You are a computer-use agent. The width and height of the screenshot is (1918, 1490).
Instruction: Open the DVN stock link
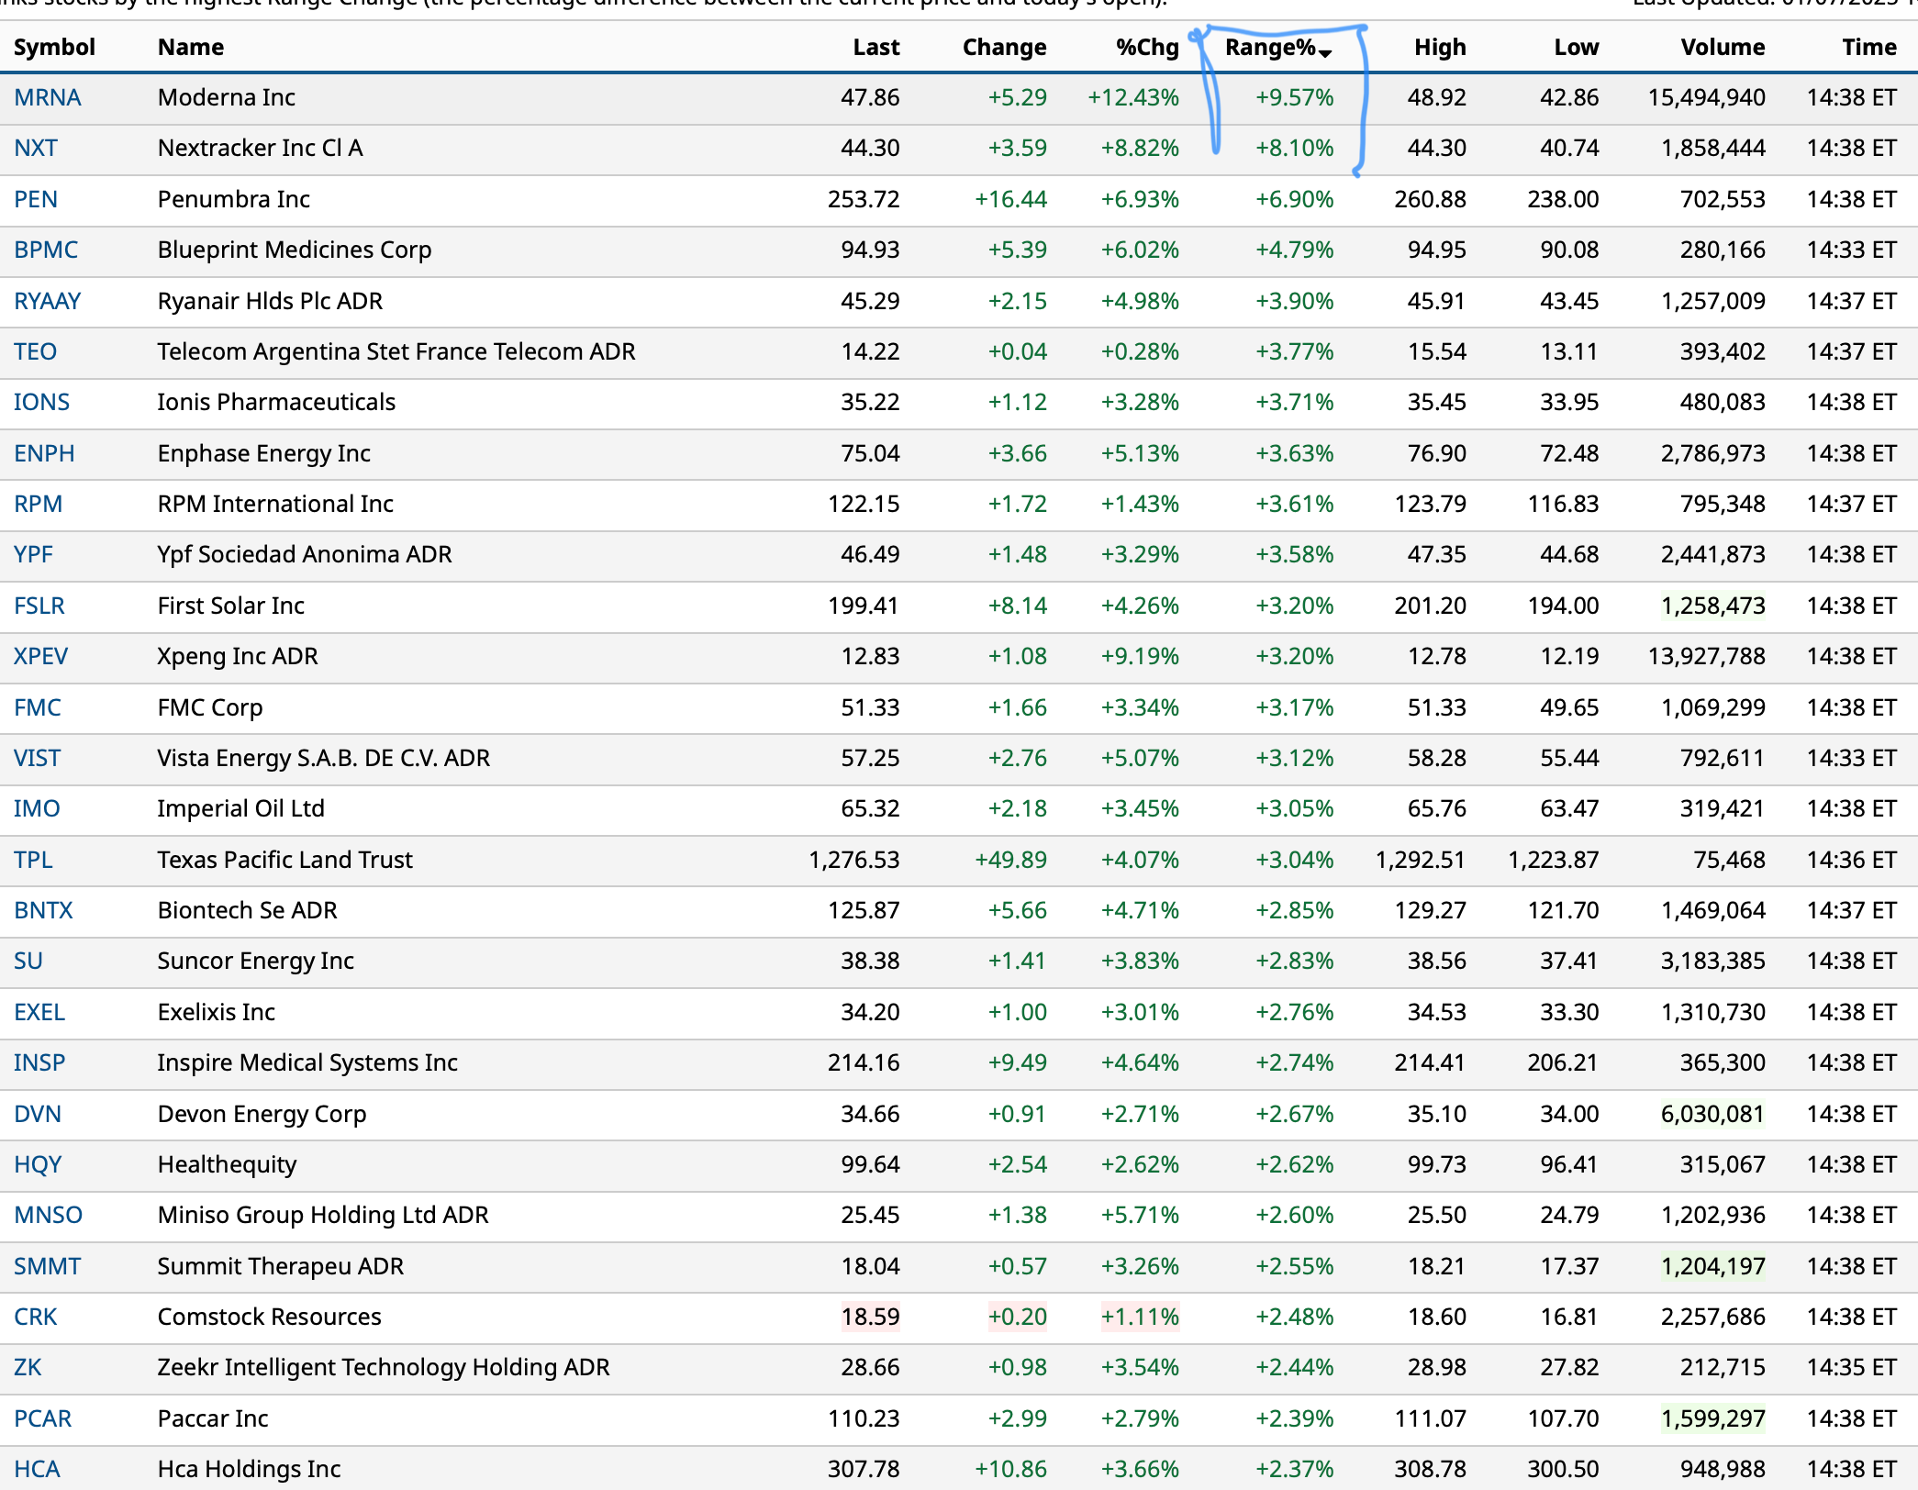38,1115
